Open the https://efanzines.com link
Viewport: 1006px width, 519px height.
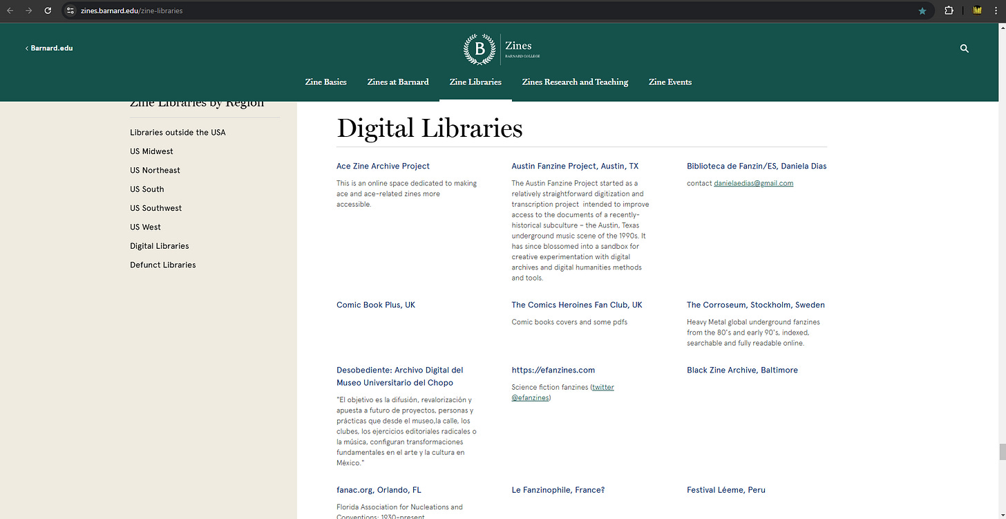(553, 370)
